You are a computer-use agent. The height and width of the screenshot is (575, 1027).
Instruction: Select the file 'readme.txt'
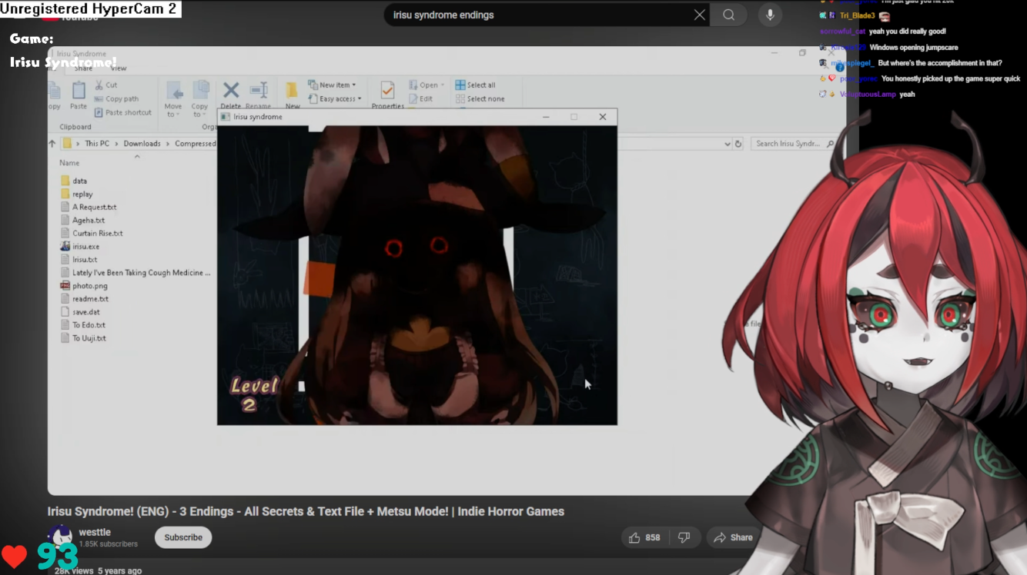[x=85, y=298]
